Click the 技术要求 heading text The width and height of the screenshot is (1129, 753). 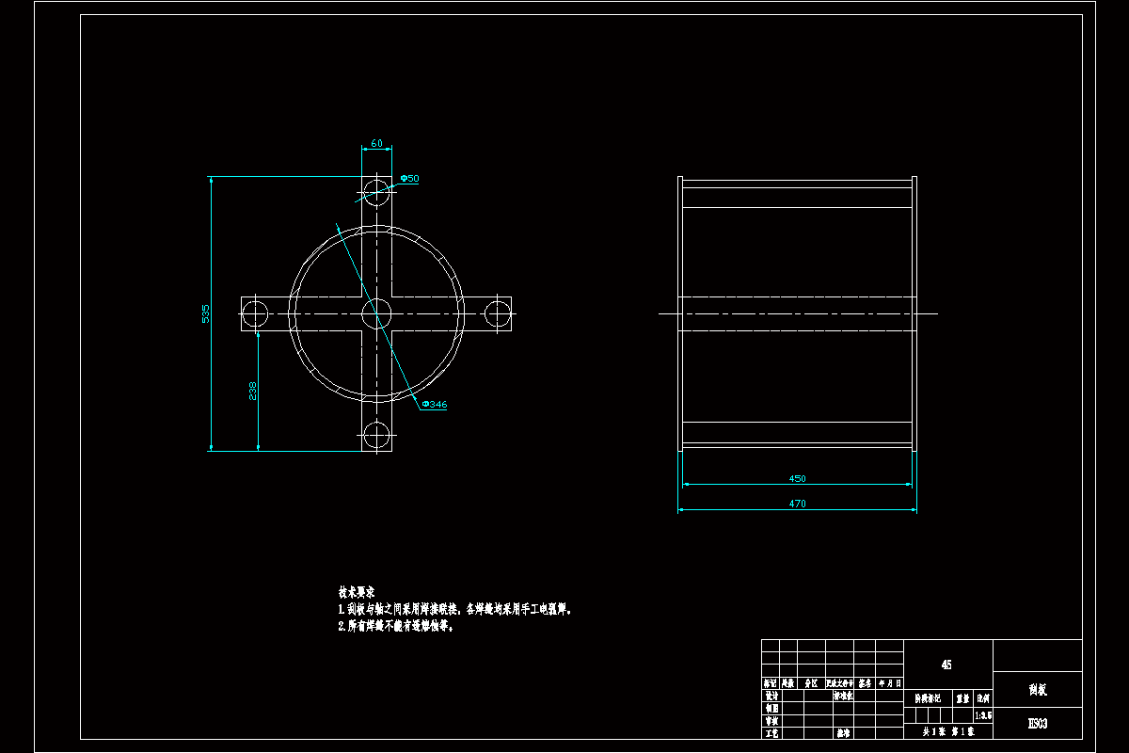pos(357,593)
